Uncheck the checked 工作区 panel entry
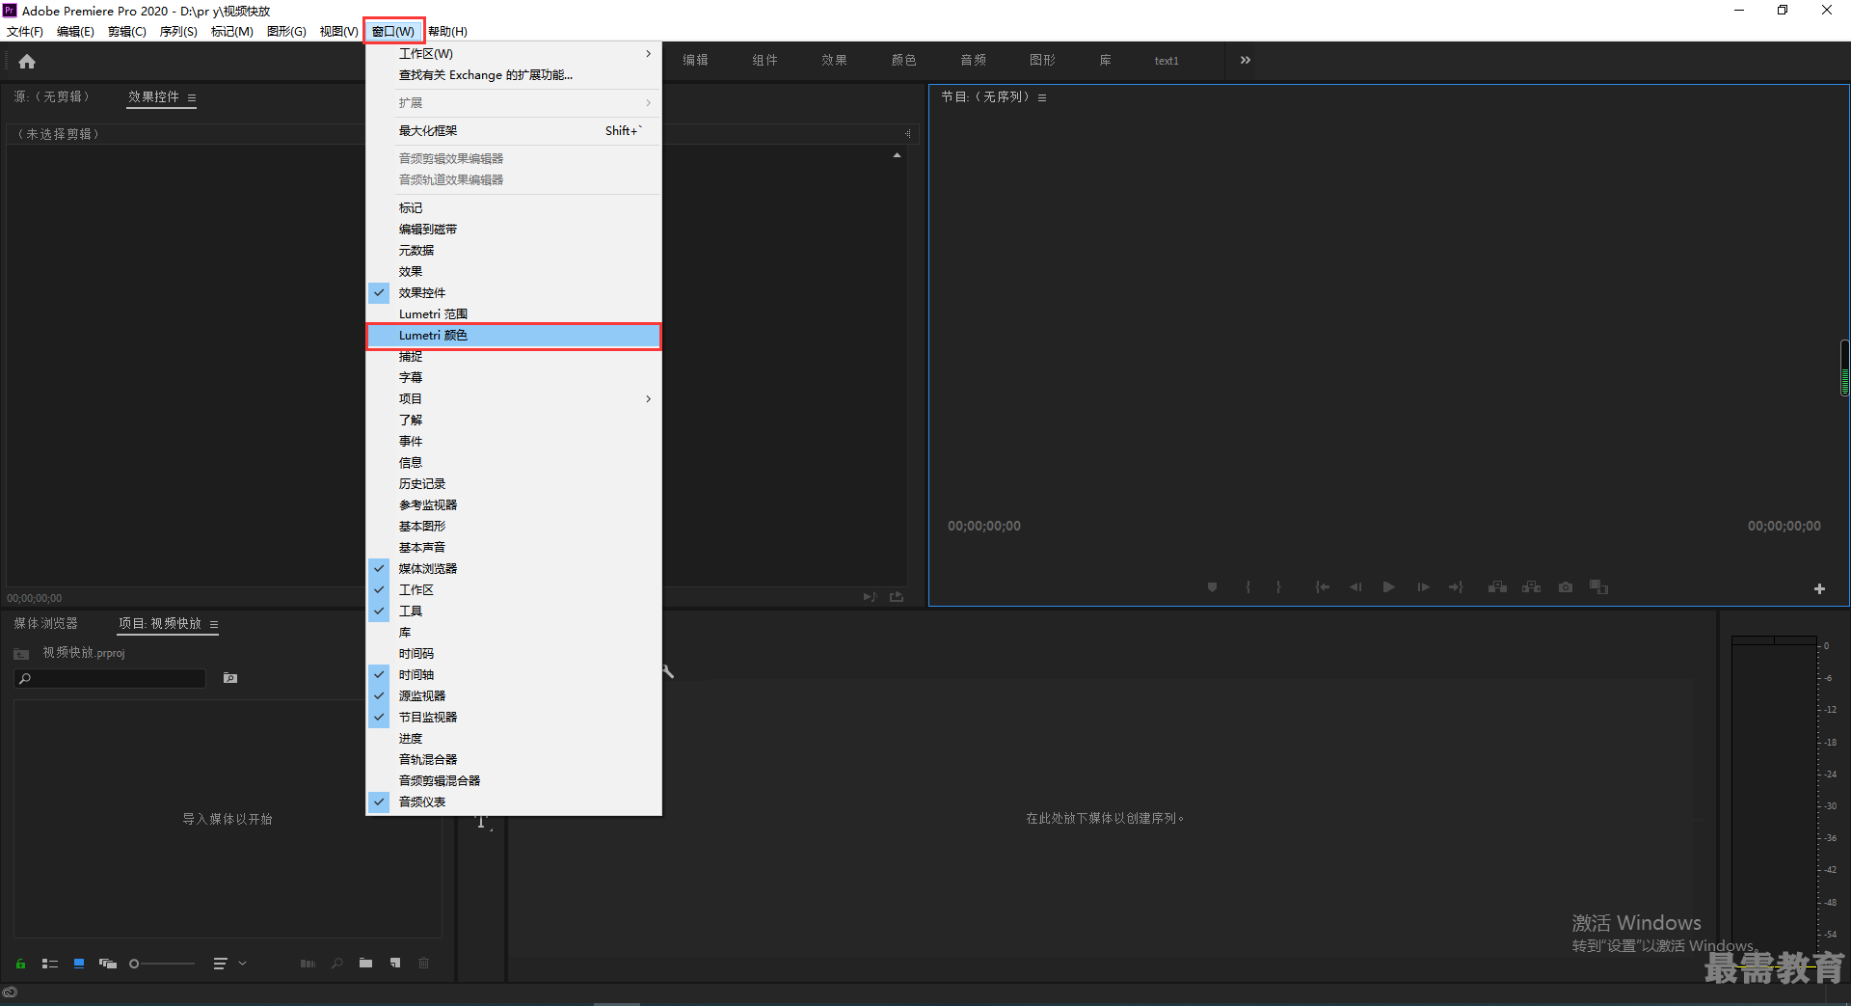The width and height of the screenshot is (1851, 1006). [514, 589]
